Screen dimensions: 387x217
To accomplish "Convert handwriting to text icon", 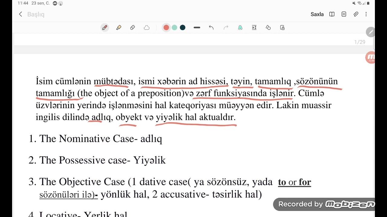I will coord(240,28).
